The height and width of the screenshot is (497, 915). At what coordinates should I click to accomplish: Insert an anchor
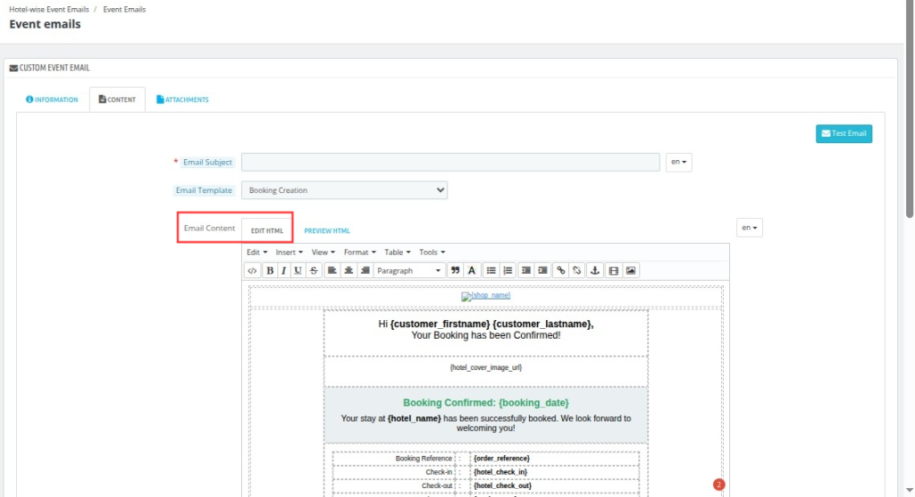point(594,270)
